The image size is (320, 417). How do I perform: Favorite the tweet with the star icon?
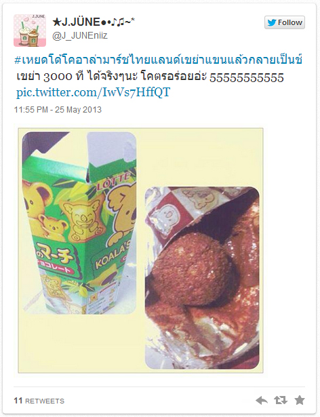(300, 400)
